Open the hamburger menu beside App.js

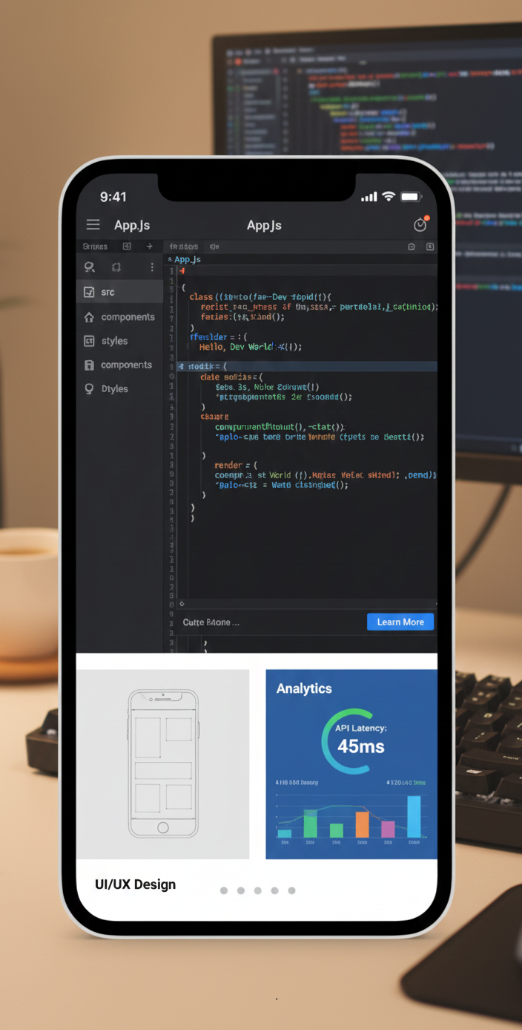93,224
